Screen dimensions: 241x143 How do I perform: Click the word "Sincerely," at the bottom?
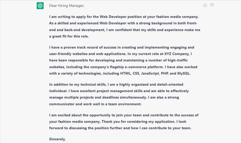[x=57, y=139]
